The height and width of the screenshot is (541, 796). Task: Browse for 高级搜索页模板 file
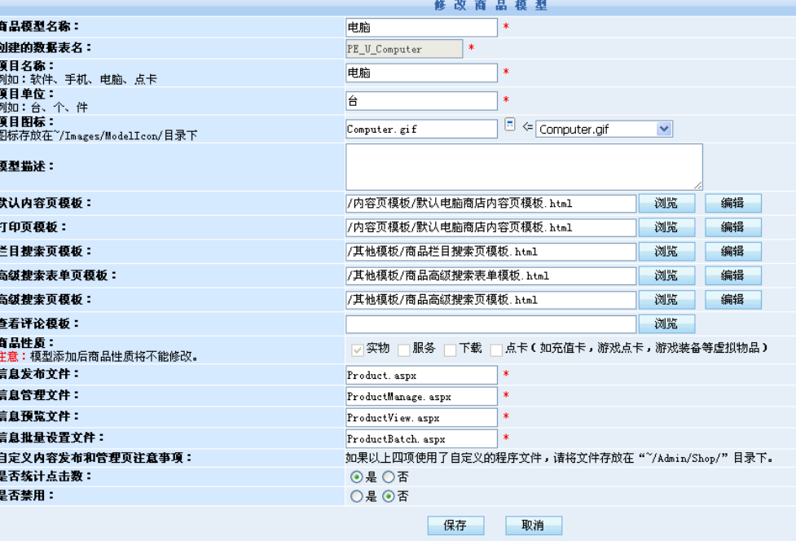(666, 300)
